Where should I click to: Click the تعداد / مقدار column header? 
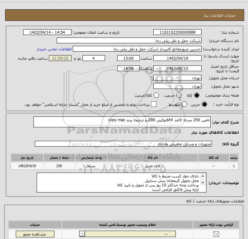pyautogui.click(x=59, y=158)
